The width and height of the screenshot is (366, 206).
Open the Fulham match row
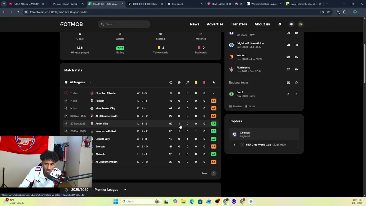140,101
